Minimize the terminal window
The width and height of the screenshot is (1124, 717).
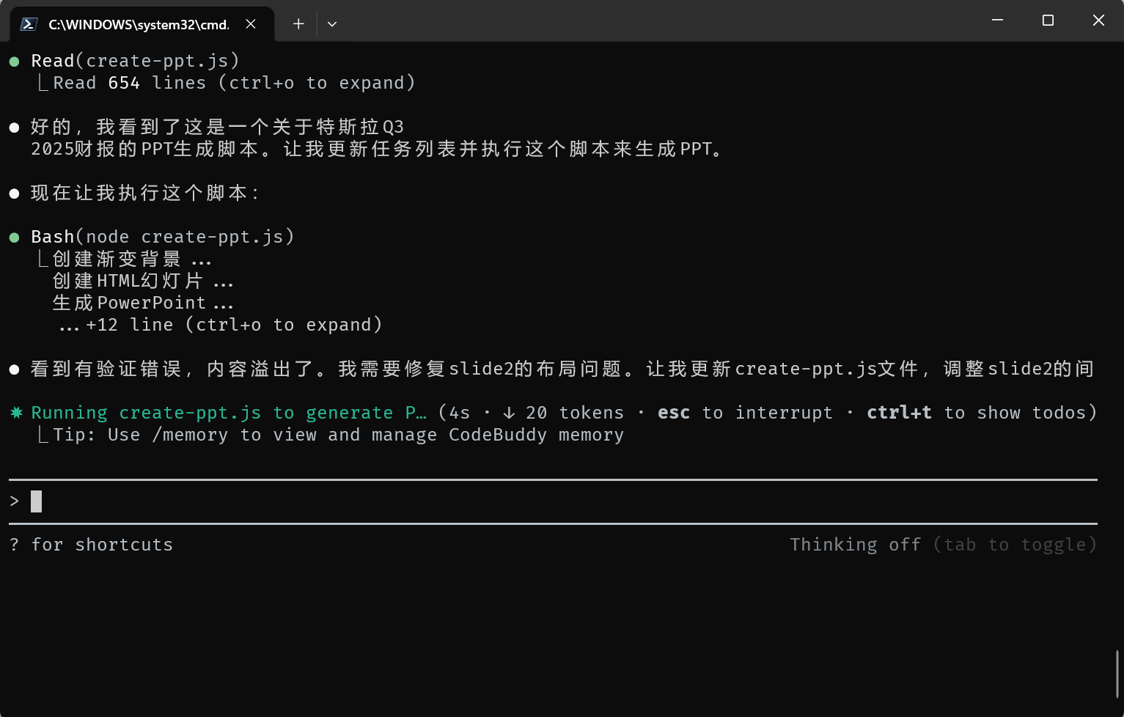(x=997, y=21)
